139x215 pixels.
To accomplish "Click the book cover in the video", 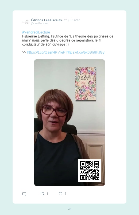I will click(86, 84).
